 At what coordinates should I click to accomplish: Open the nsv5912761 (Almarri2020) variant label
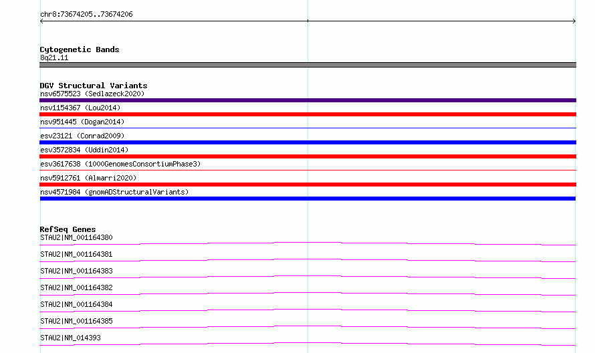(88, 178)
